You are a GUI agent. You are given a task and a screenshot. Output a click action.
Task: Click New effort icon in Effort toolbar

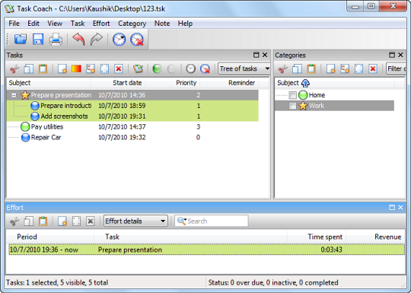[x=62, y=221]
